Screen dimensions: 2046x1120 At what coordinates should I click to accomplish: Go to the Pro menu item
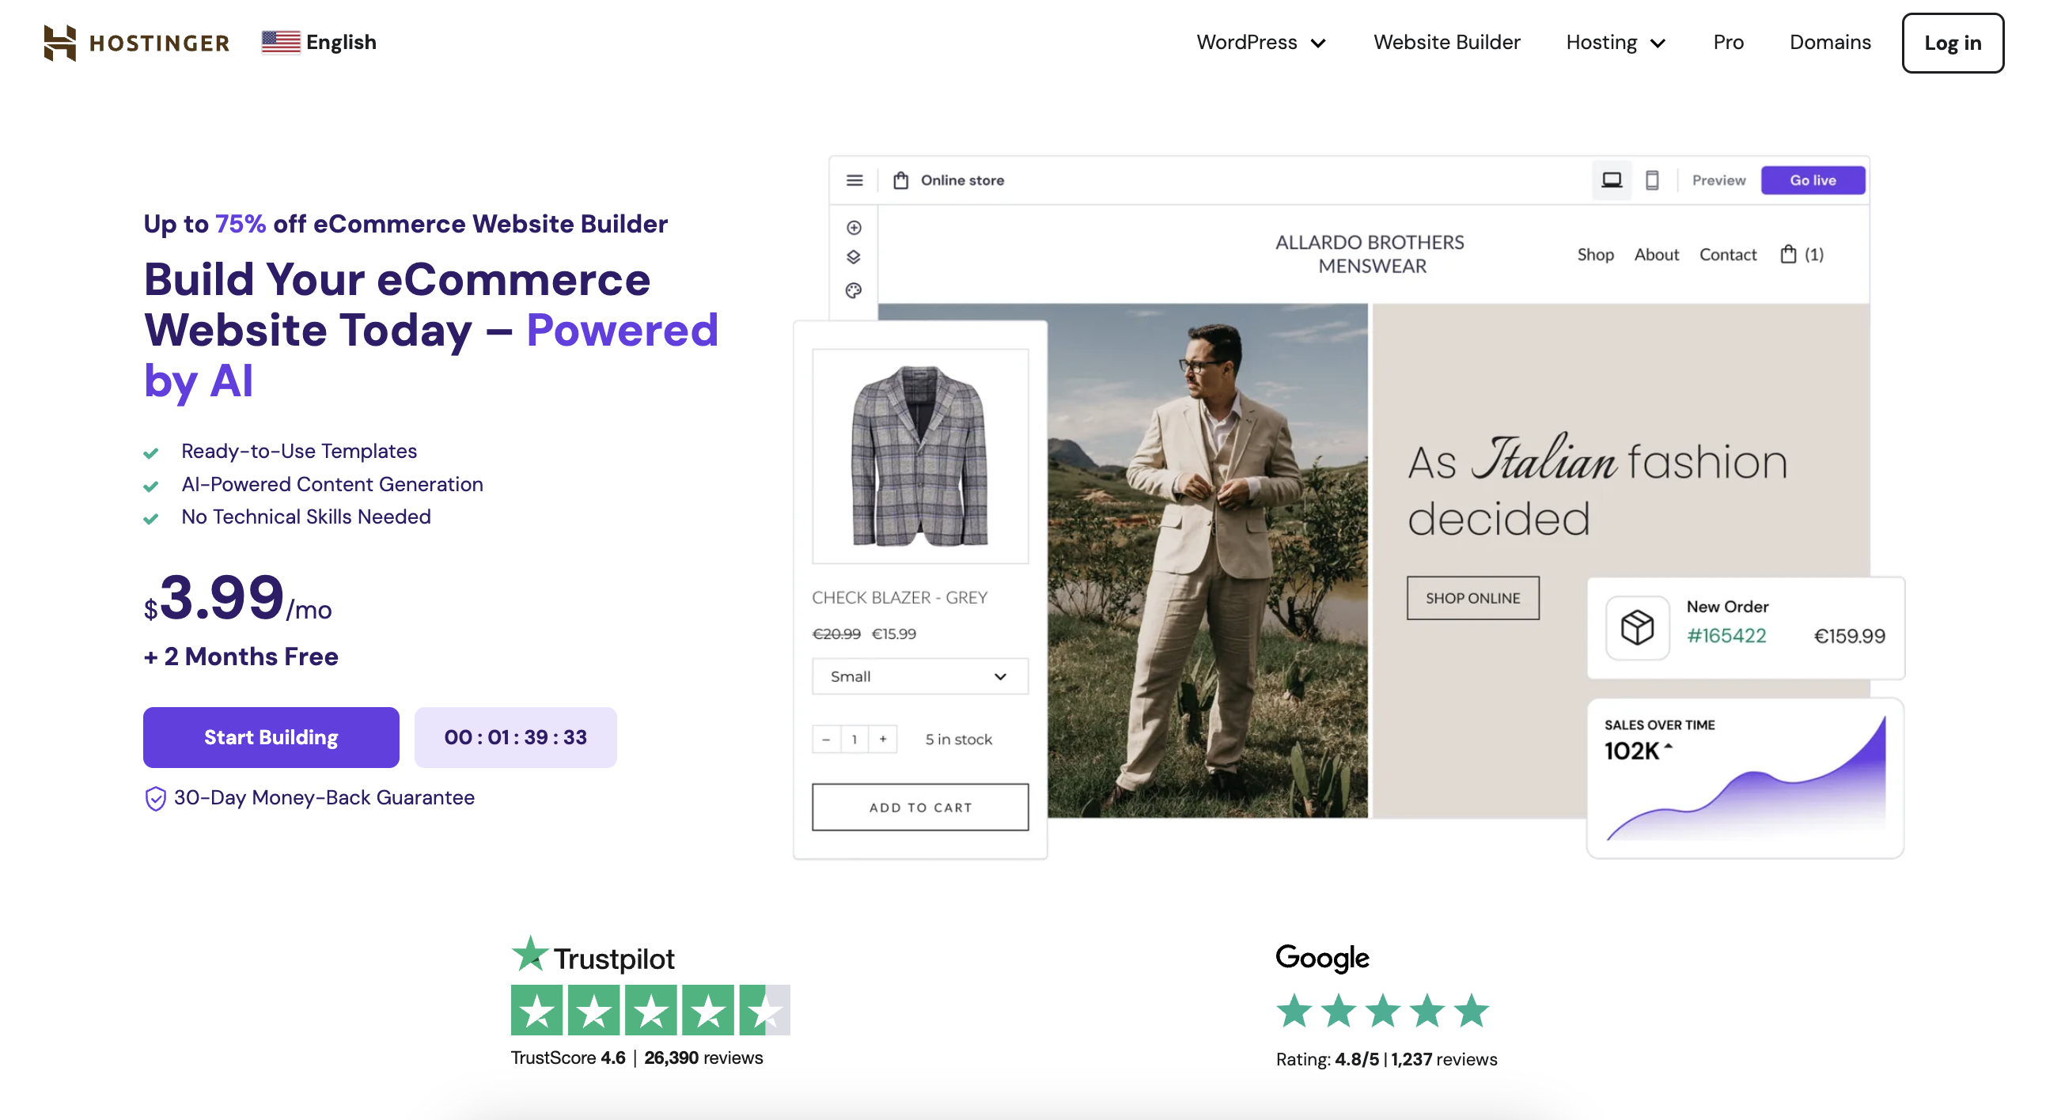1727,42
